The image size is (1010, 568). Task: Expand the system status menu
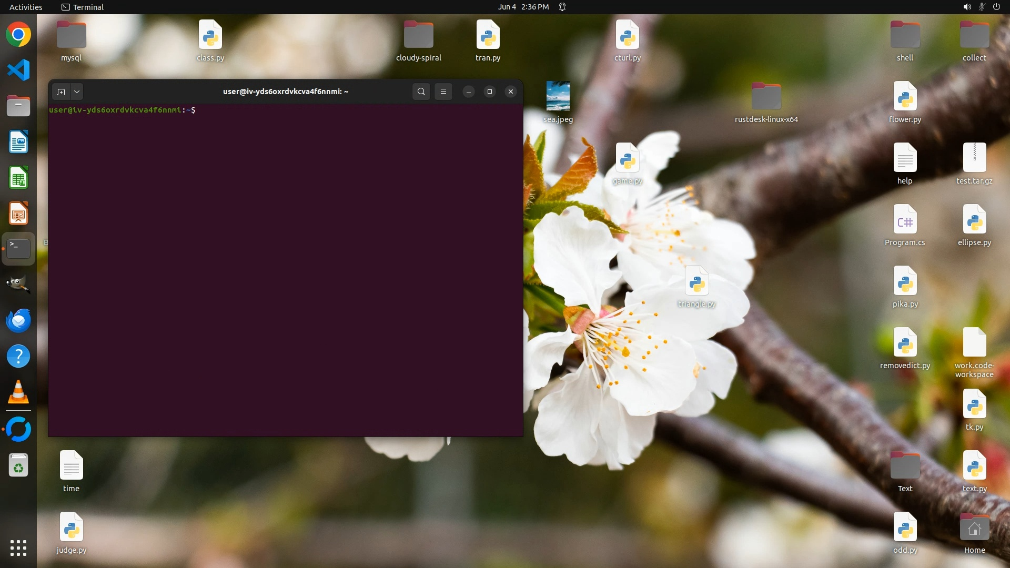(981, 7)
